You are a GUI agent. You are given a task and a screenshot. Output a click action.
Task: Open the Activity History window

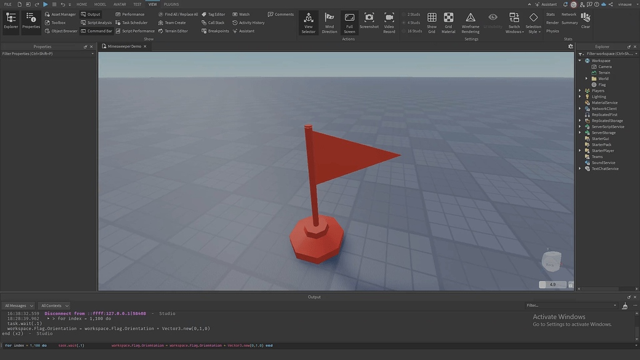(x=249, y=22)
